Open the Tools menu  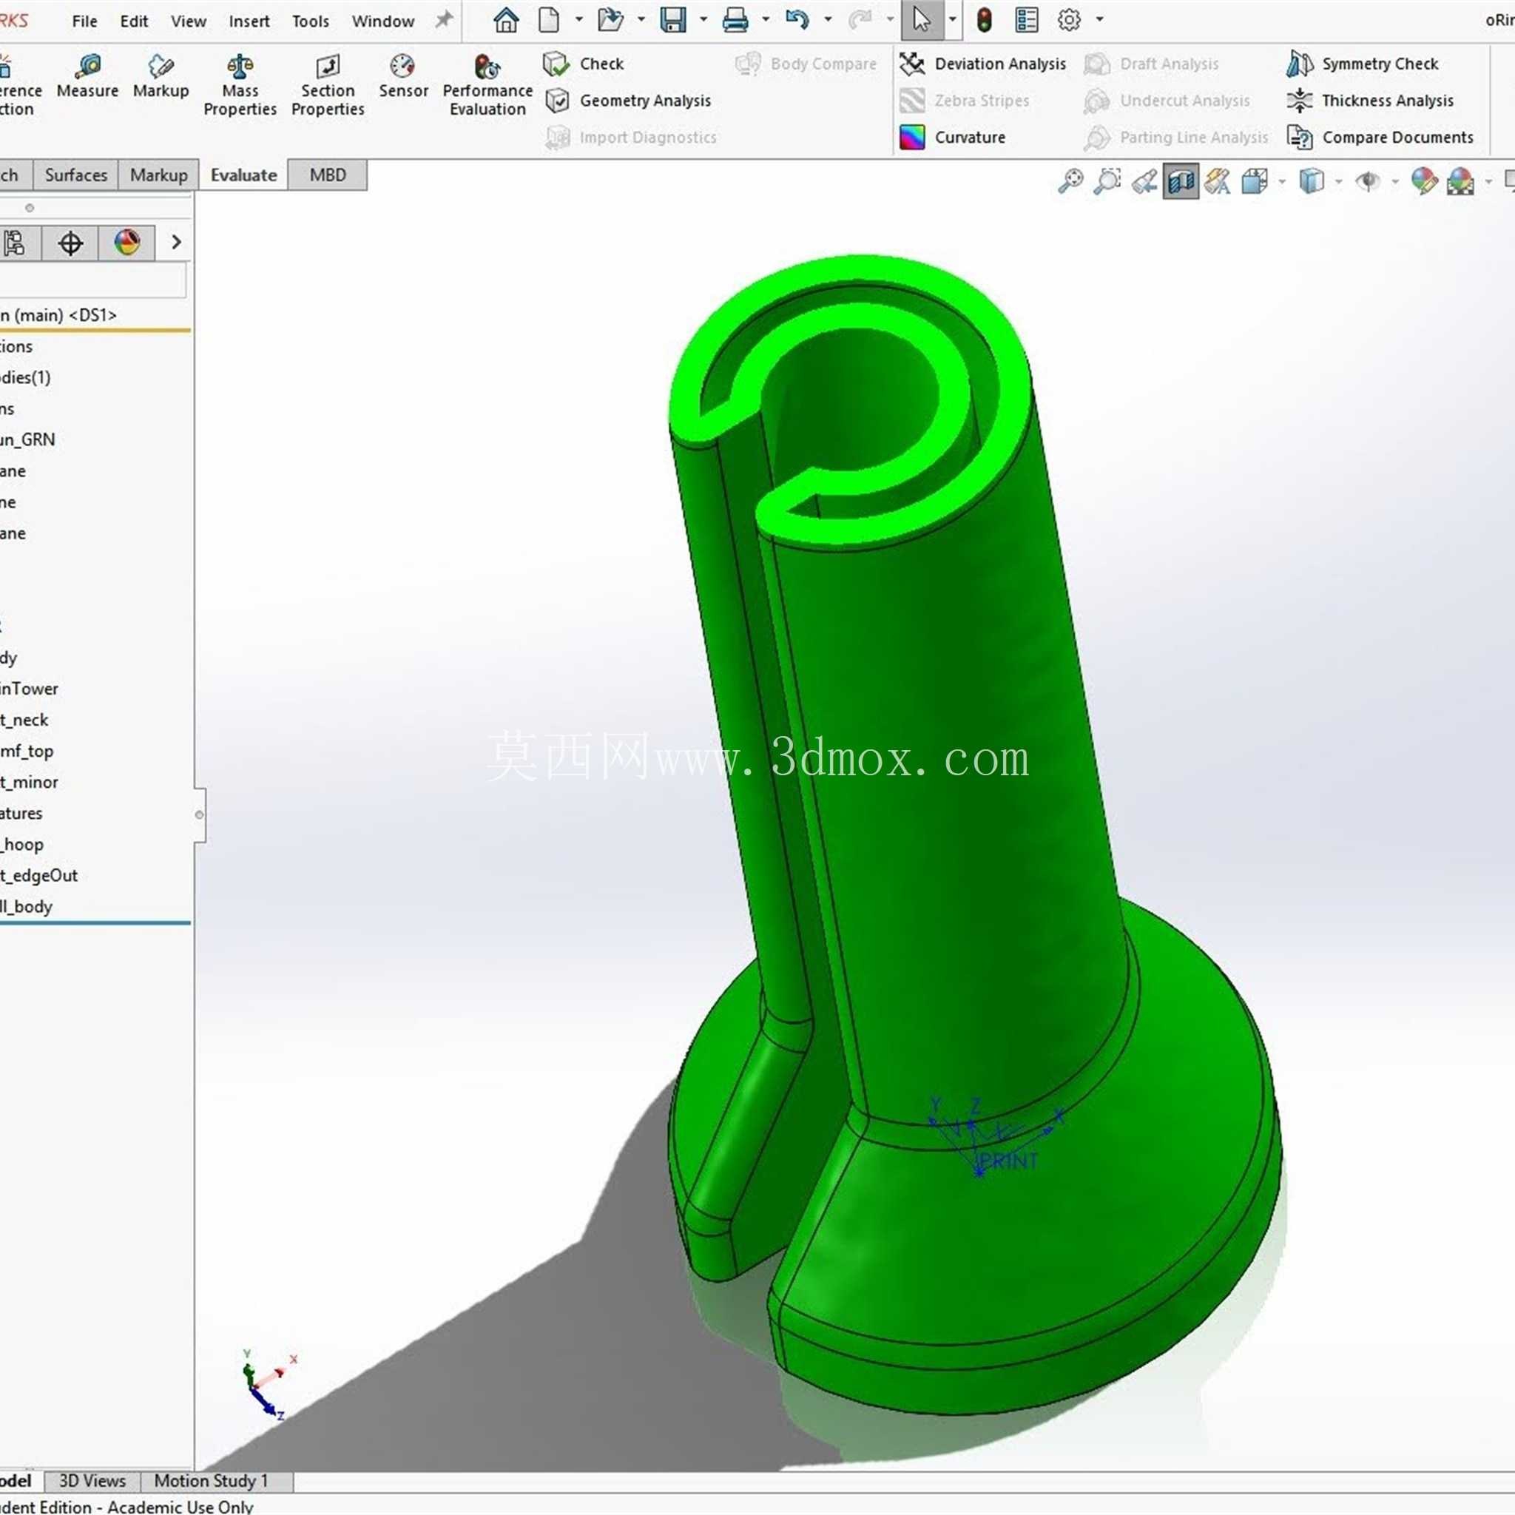(311, 21)
